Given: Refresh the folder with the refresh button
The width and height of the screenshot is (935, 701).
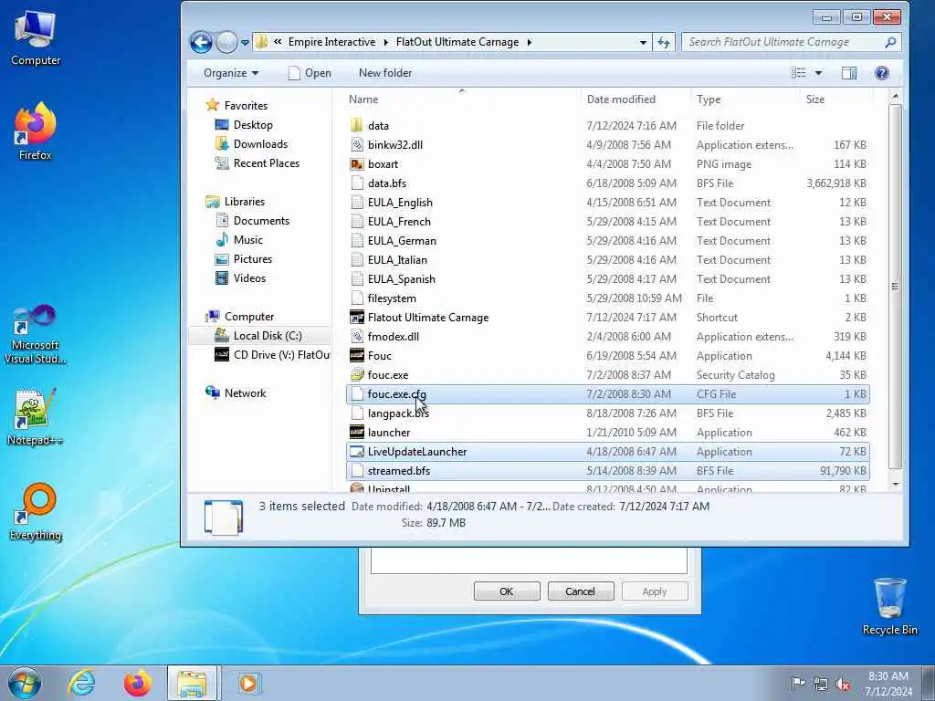Looking at the screenshot, I should [663, 42].
